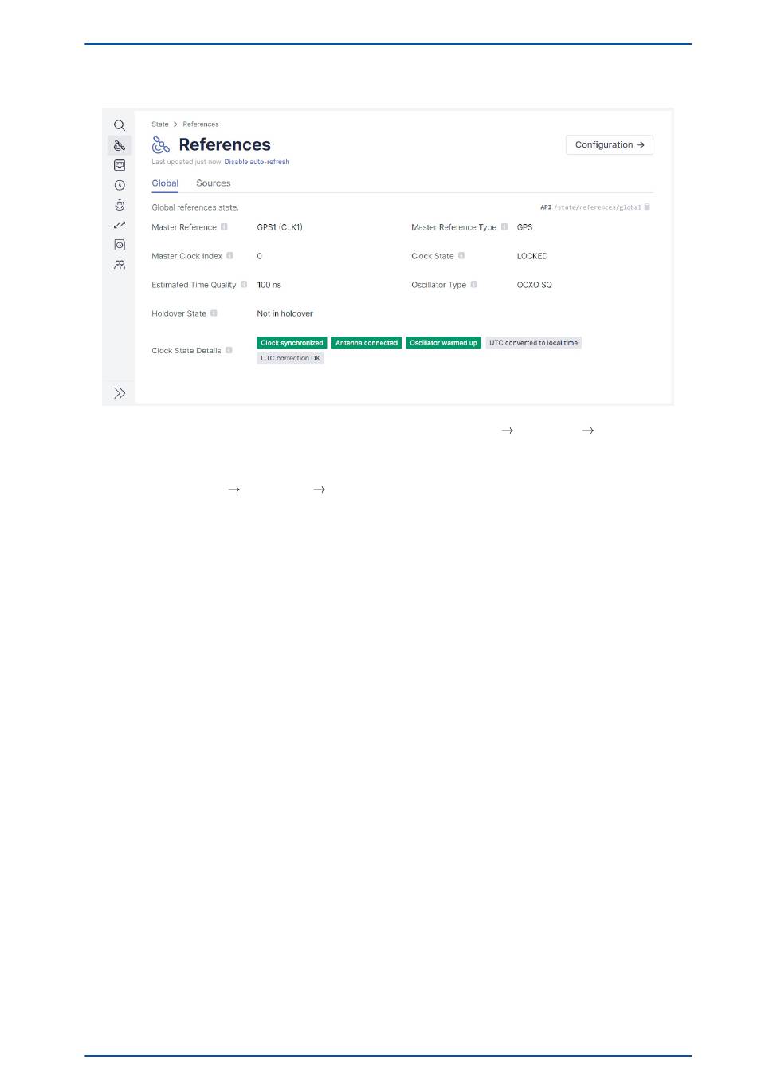Image resolution: width=757 pixels, height=1079 pixels.
Task: Click the References breadcrumb item
Action: coord(201,124)
